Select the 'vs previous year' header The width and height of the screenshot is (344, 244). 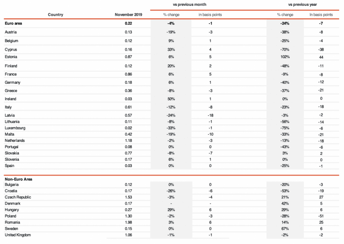pyautogui.click(x=302, y=4)
